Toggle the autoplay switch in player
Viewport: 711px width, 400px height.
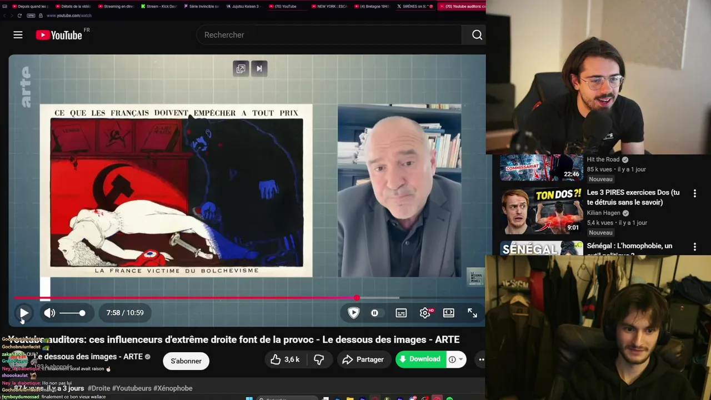pyautogui.click(x=375, y=313)
